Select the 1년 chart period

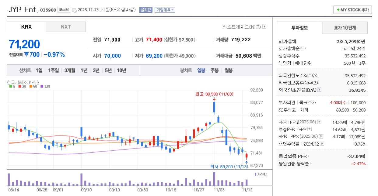84,70
